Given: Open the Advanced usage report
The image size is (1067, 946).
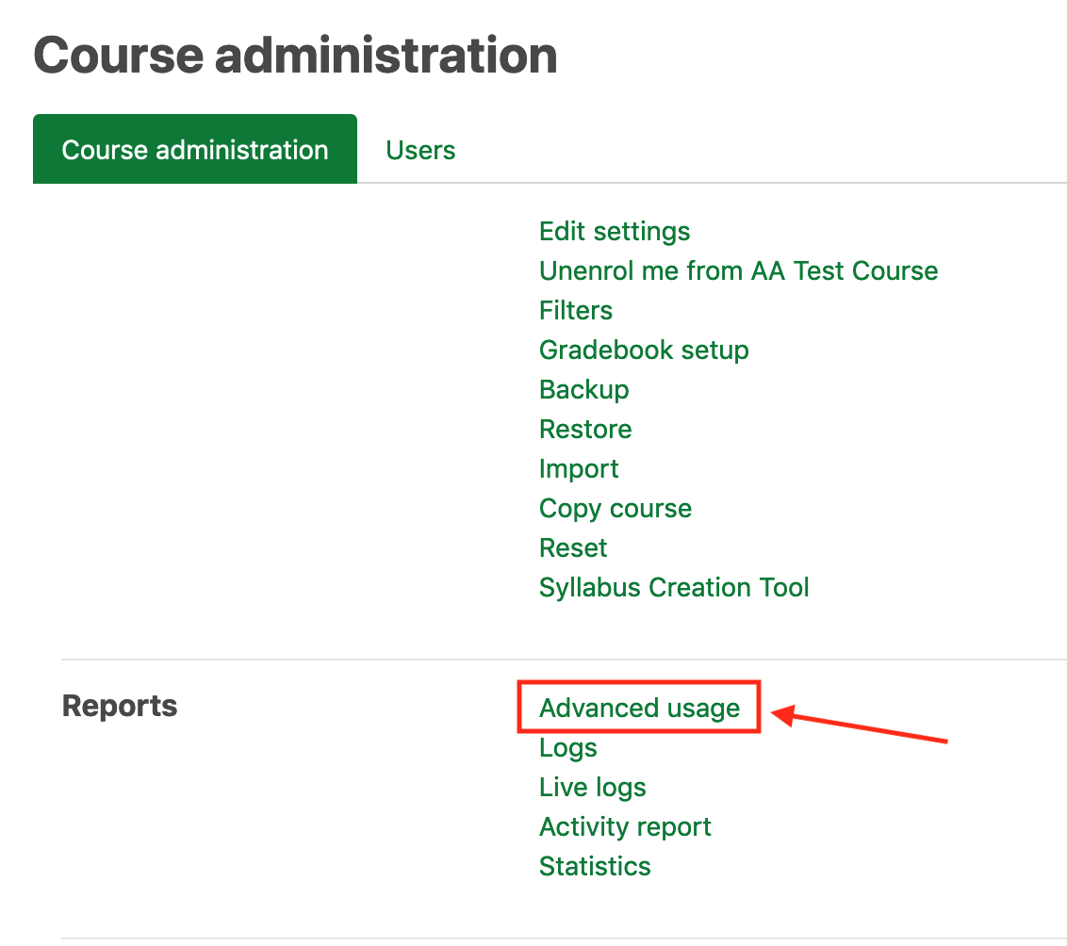Looking at the screenshot, I should (639, 709).
